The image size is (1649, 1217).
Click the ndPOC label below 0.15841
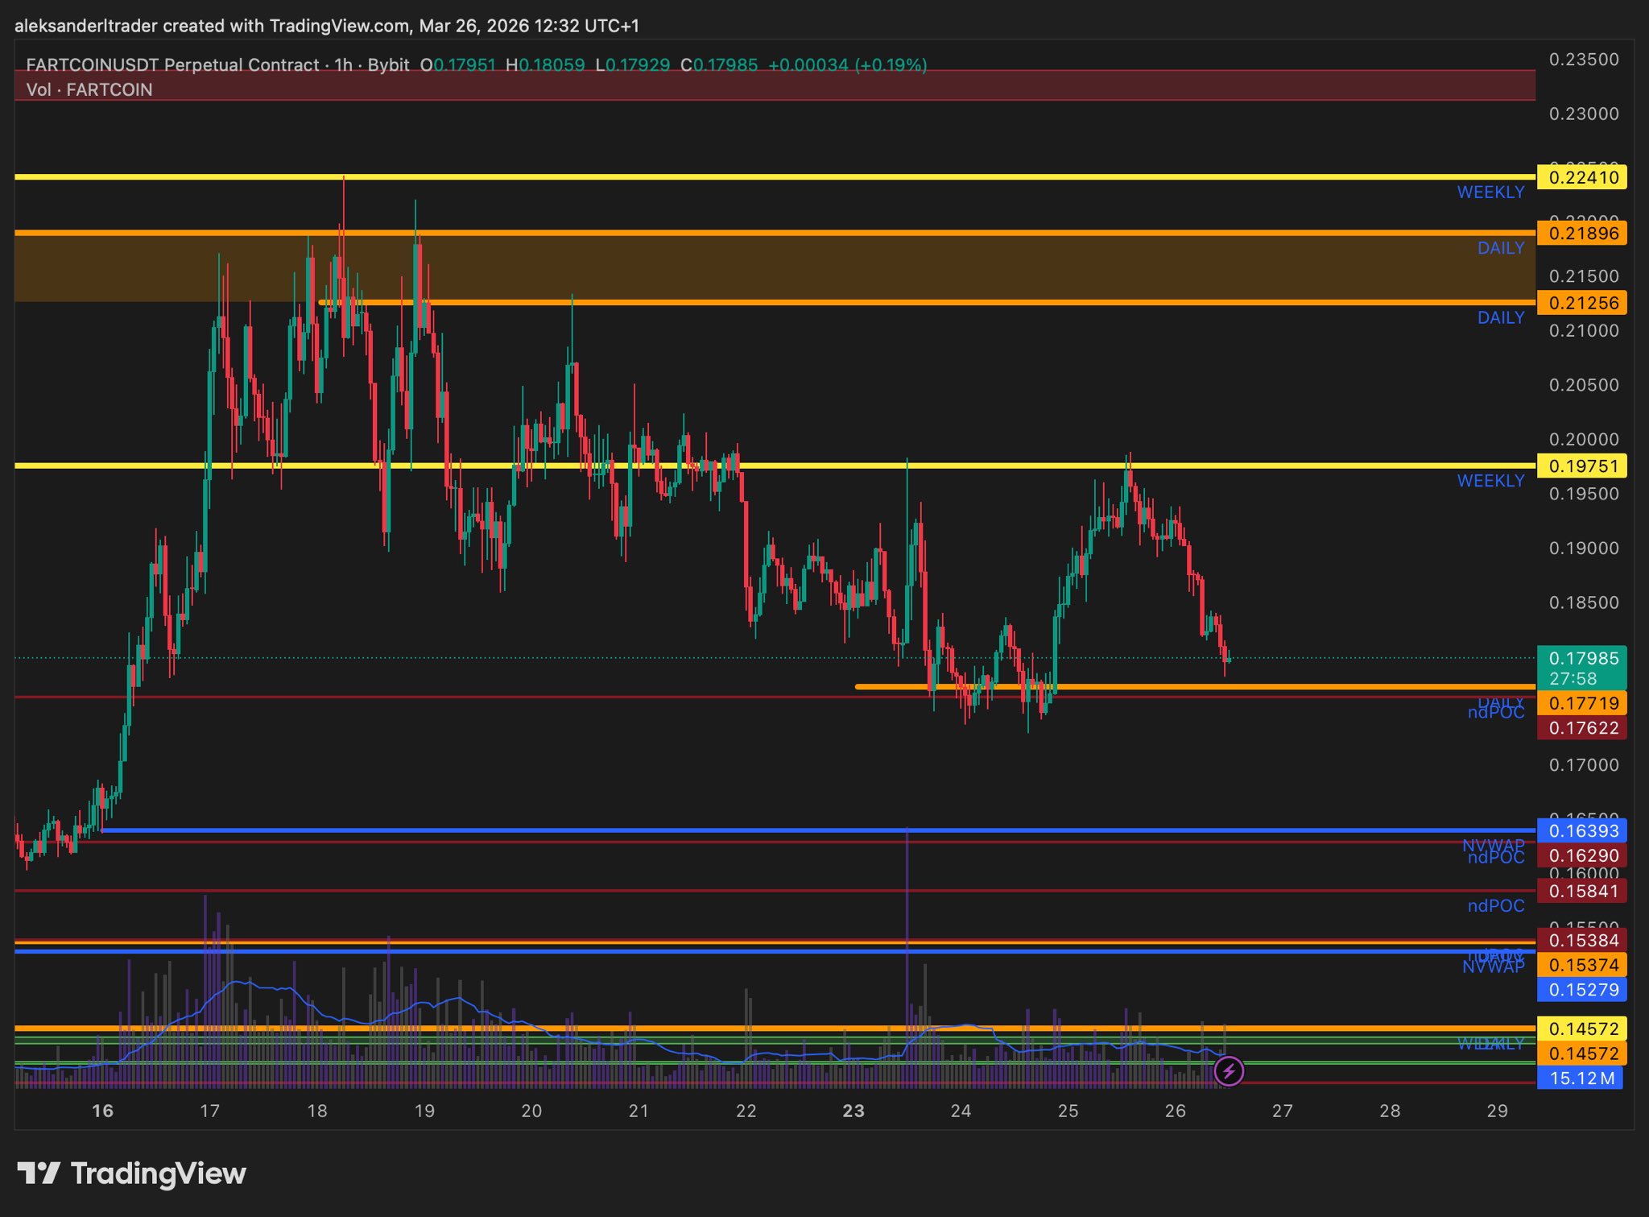pyautogui.click(x=1495, y=906)
